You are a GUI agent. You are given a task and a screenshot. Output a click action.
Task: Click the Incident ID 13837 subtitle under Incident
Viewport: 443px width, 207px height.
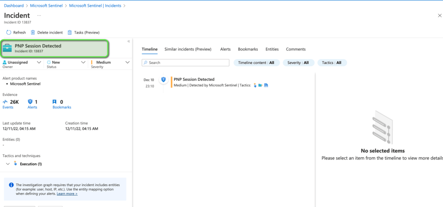tap(17, 22)
